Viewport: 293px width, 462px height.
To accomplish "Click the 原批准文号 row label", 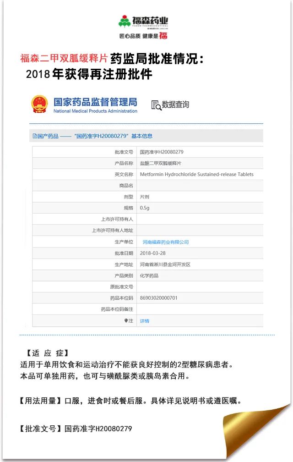I will pos(121,287).
